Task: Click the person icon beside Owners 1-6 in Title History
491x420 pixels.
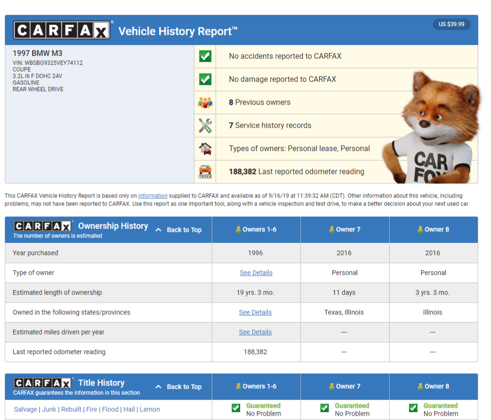Action: click(238, 387)
